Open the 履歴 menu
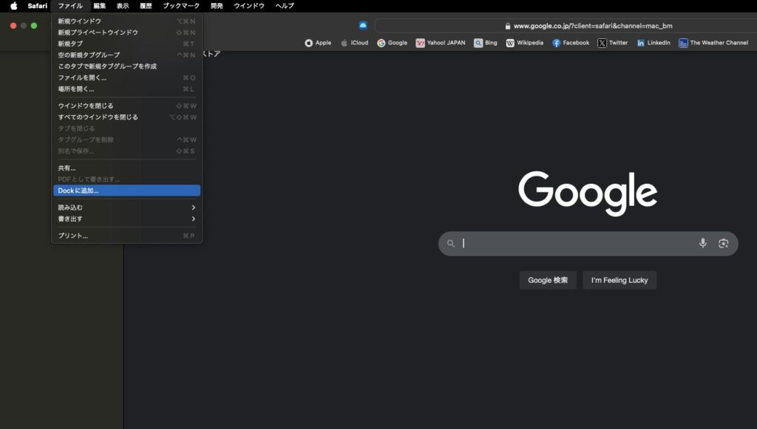Image resolution: width=757 pixels, height=429 pixels. pos(146,6)
